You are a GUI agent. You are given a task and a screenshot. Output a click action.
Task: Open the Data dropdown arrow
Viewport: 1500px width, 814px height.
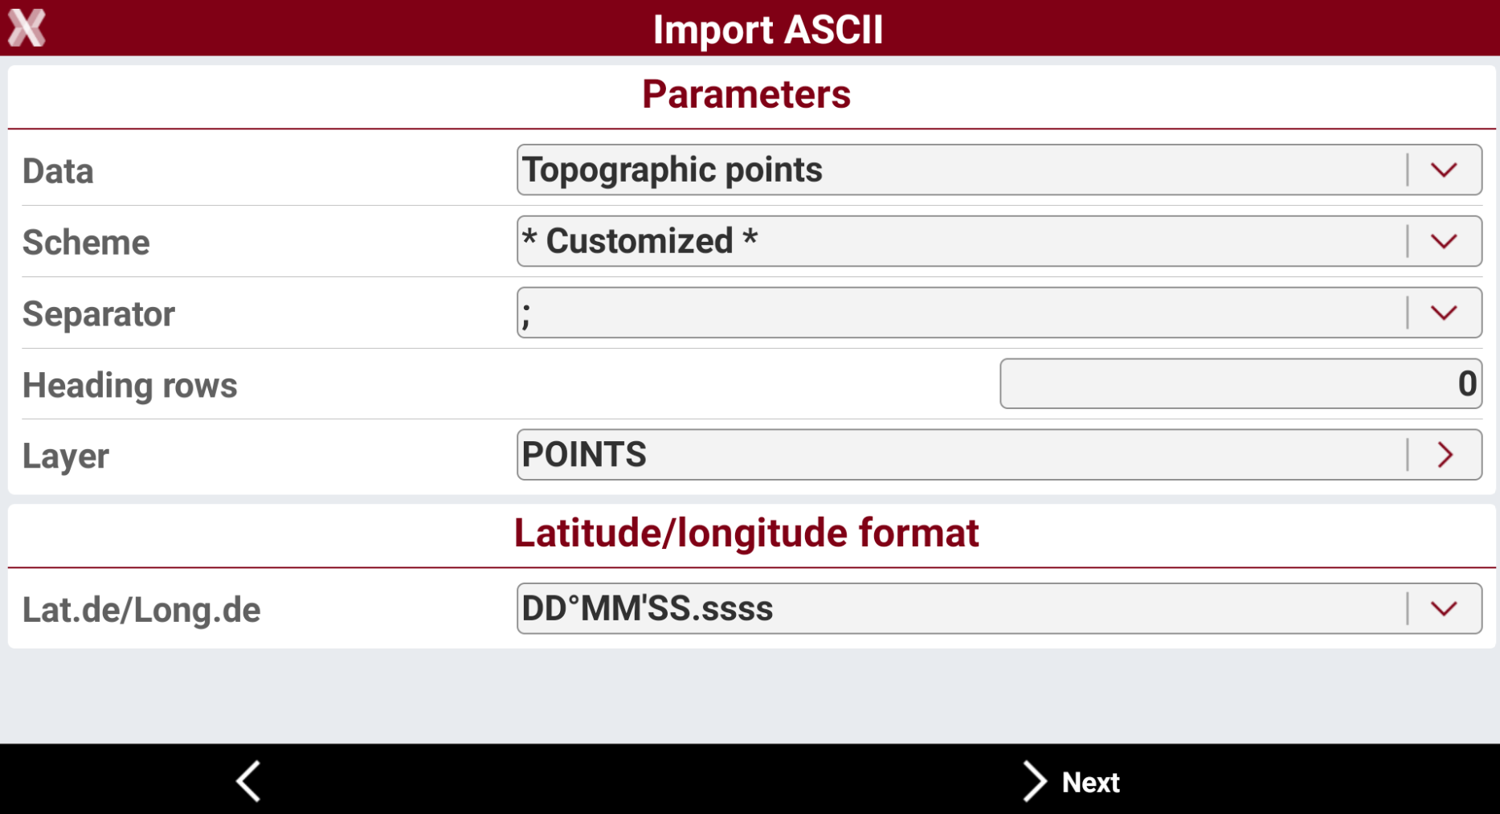tap(1444, 170)
